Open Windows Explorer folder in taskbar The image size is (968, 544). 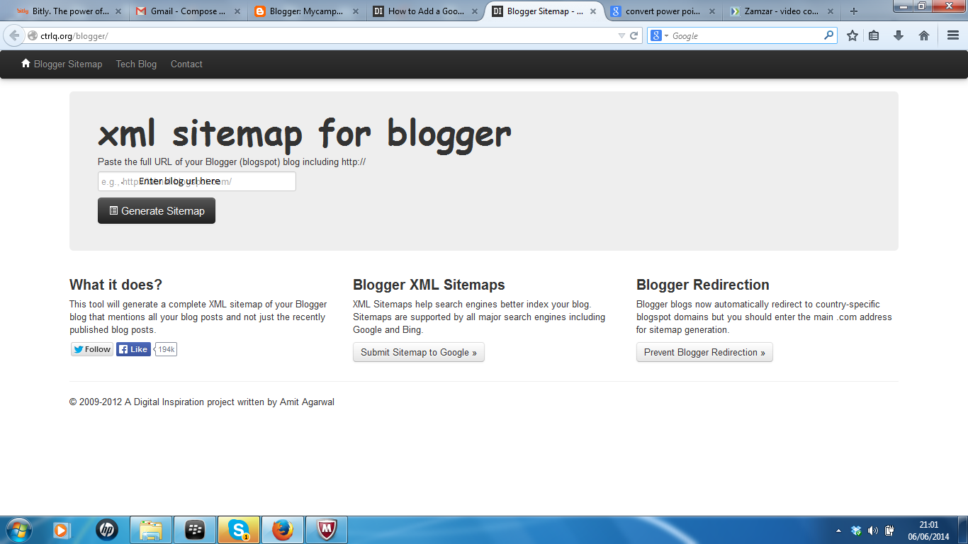pyautogui.click(x=151, y=530)
